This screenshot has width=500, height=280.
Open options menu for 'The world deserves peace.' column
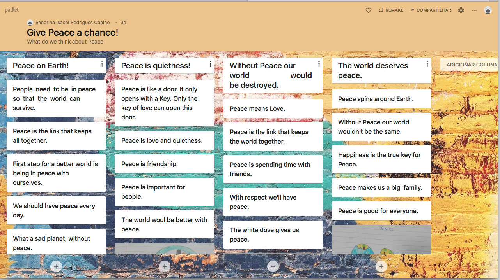(427, 64)
